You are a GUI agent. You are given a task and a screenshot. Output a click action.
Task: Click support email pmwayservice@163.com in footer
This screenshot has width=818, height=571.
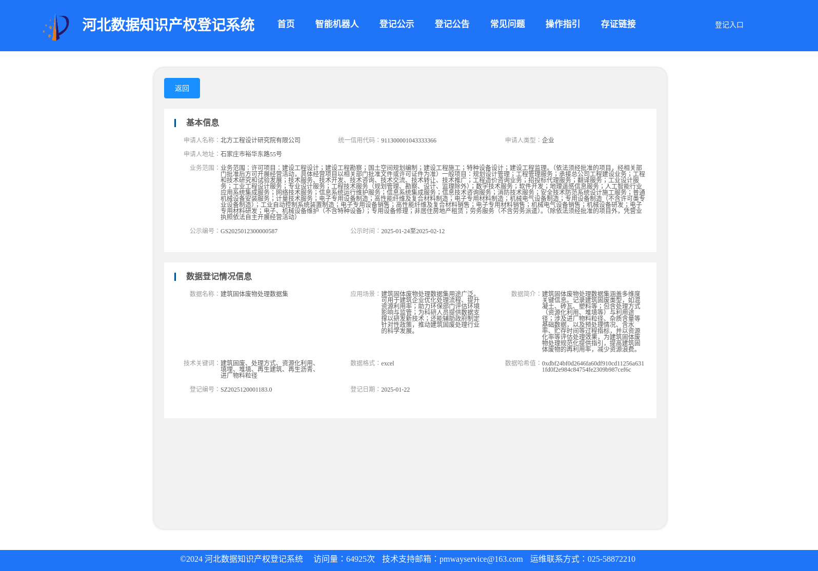point(481,559)
